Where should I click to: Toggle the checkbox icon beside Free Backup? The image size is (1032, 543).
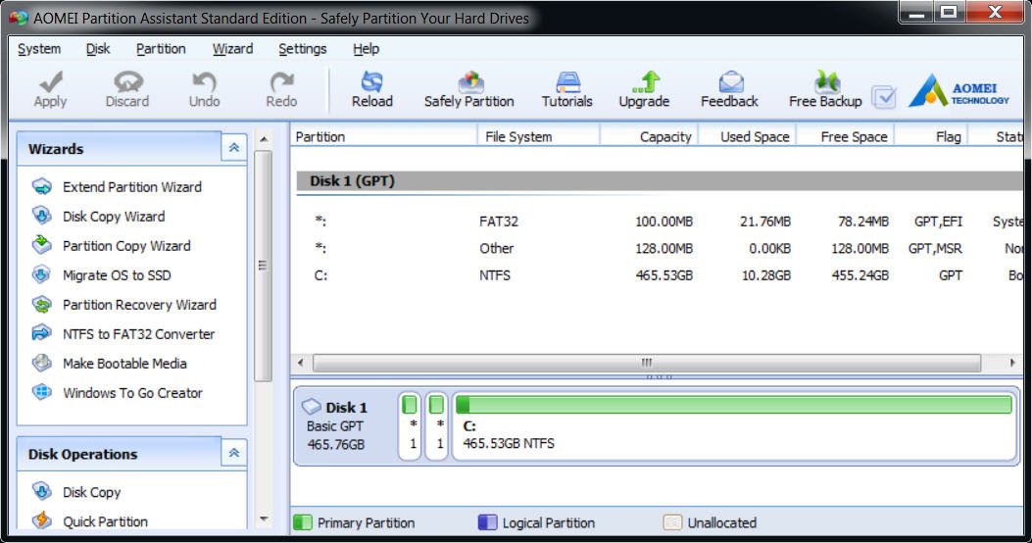884,97
